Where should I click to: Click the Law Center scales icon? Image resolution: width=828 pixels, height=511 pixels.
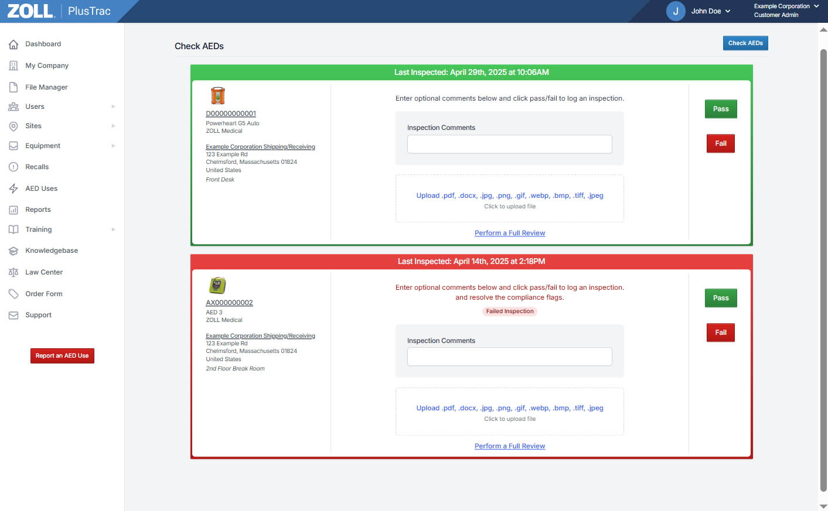[13, 272]
